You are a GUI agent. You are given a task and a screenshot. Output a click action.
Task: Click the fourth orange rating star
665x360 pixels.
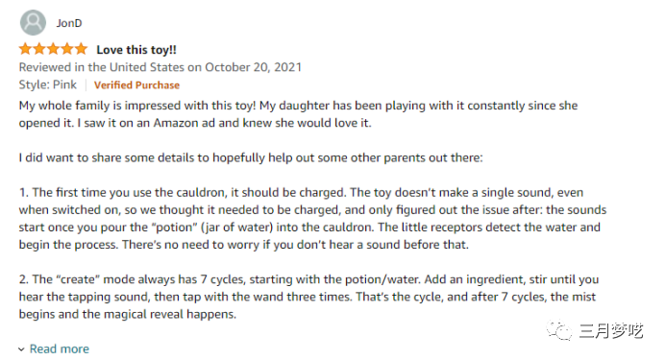67,49
